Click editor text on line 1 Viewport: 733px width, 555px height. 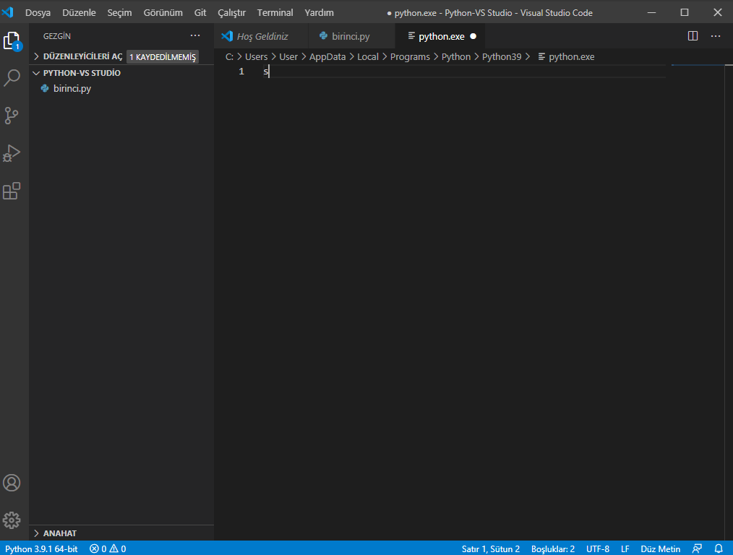[266, 72]
